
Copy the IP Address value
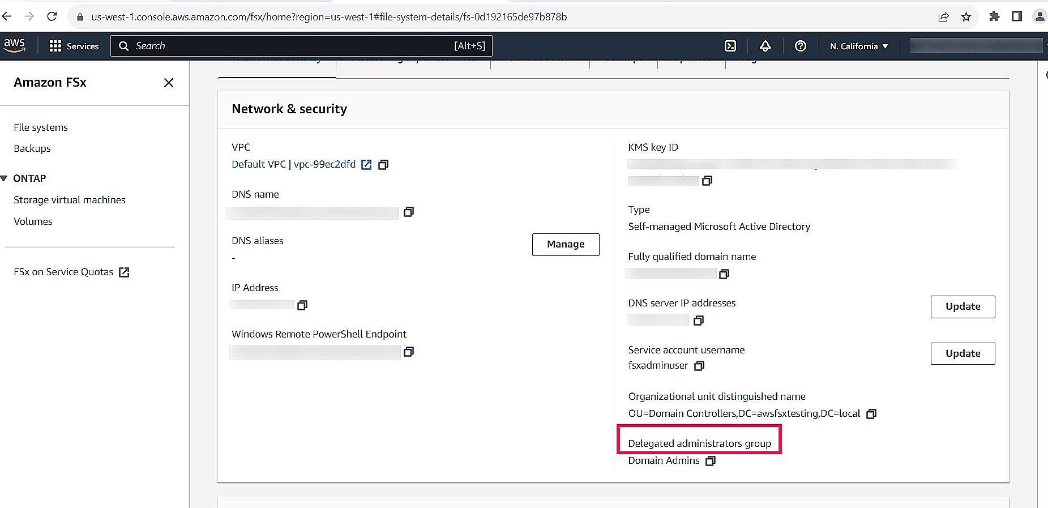[302, 305]
